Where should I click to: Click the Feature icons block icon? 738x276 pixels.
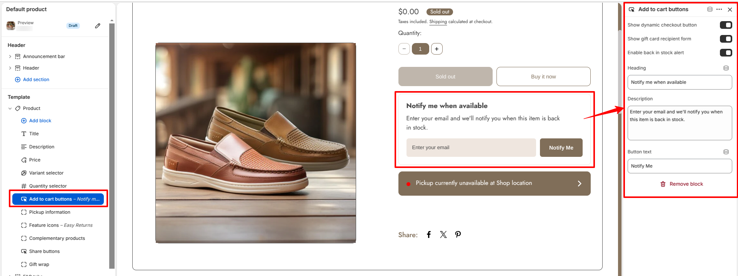point(24,225)
